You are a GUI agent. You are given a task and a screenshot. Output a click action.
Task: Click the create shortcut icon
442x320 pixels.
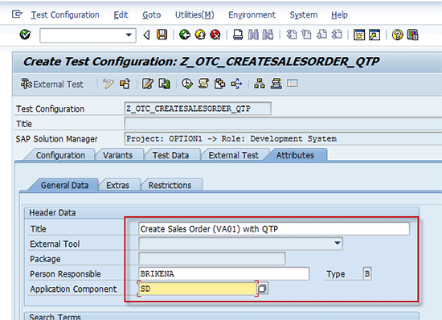coord(374,35)
